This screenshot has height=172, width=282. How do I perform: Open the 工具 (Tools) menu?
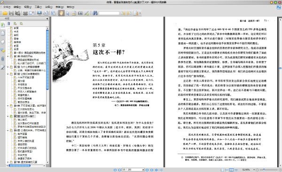(x=38, y=7)
